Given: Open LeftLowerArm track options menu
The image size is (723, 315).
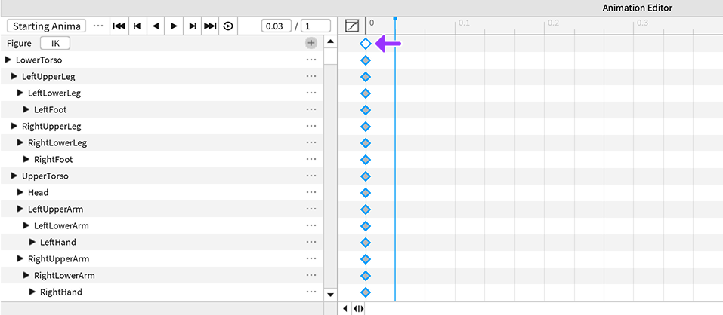Looking at the screenshot, I should click(311, 225).
